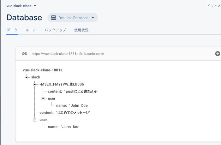Open the バックアップ tab

55,30
